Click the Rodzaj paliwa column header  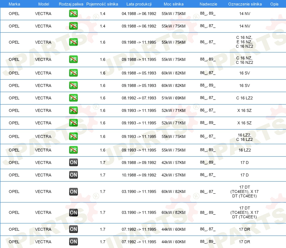tap(71, 4)
